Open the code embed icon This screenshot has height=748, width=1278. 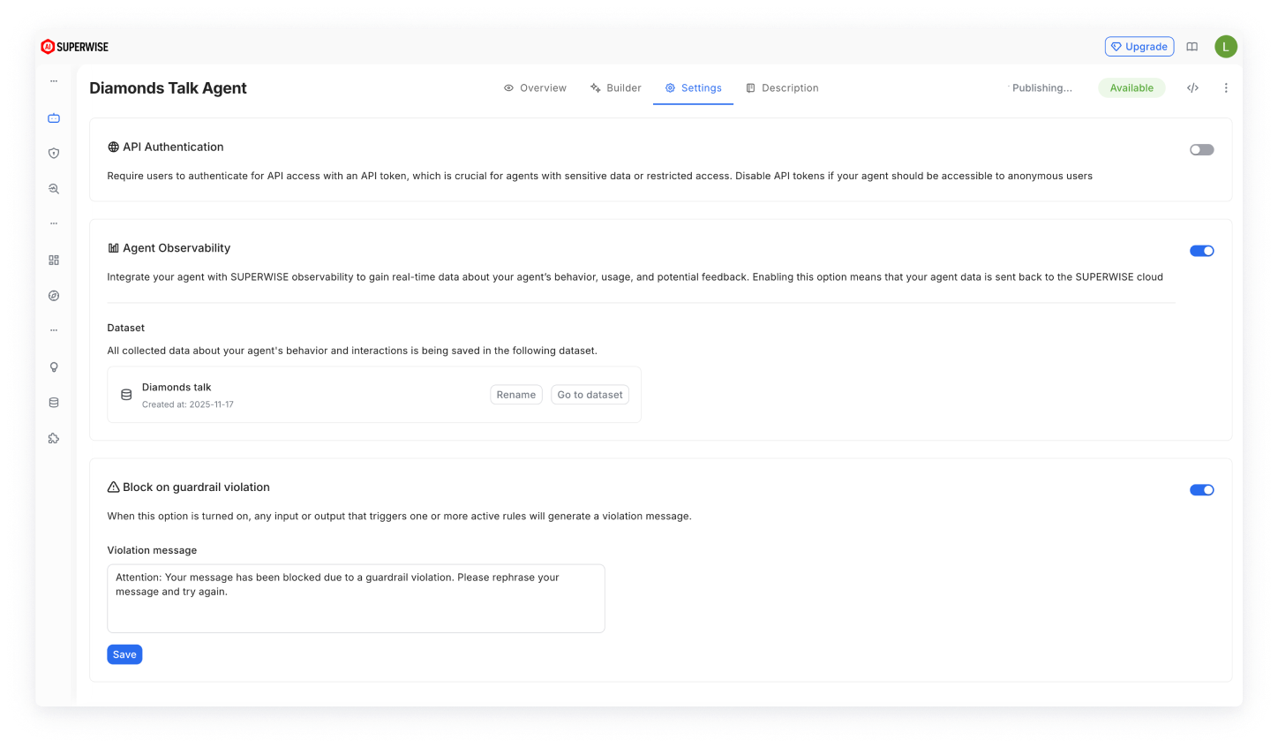[1192, 87]
